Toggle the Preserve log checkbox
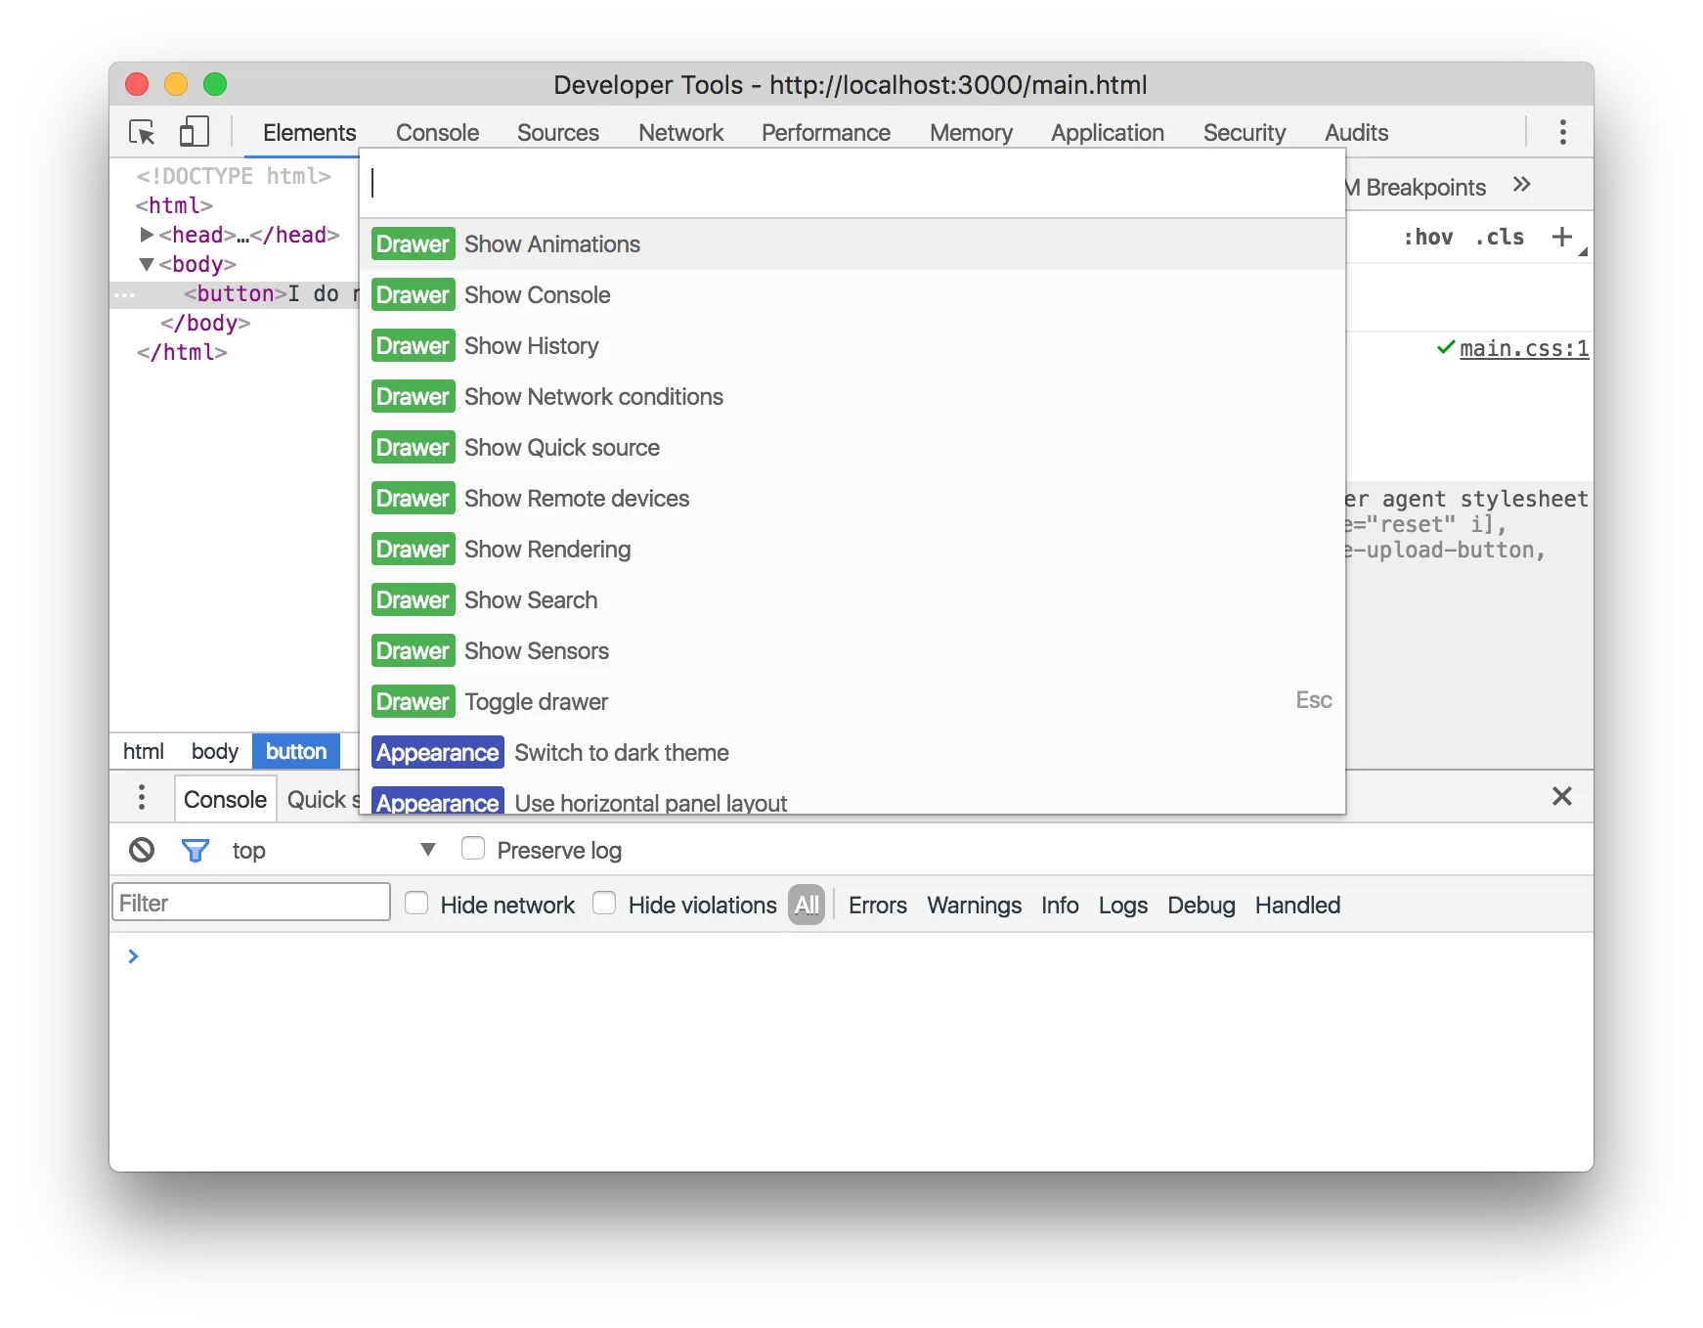 coord(473,848)
